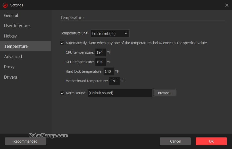The width and height of the screenshot is (232, 149).
Task: Apply settings with the OK button
Action: point(211,141)
